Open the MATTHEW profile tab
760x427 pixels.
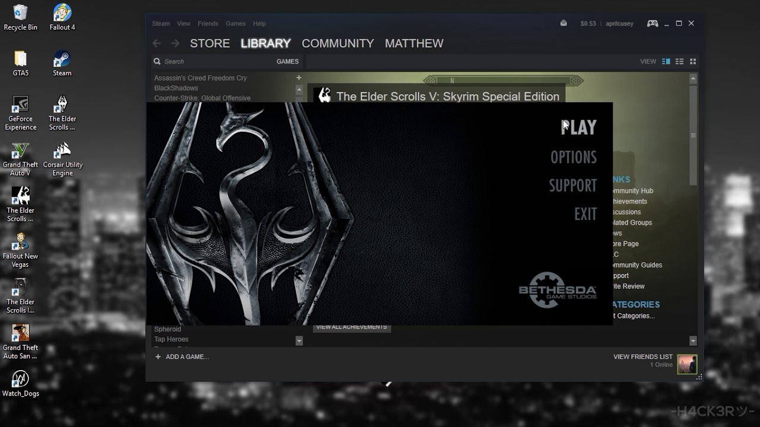click(414, 43)
